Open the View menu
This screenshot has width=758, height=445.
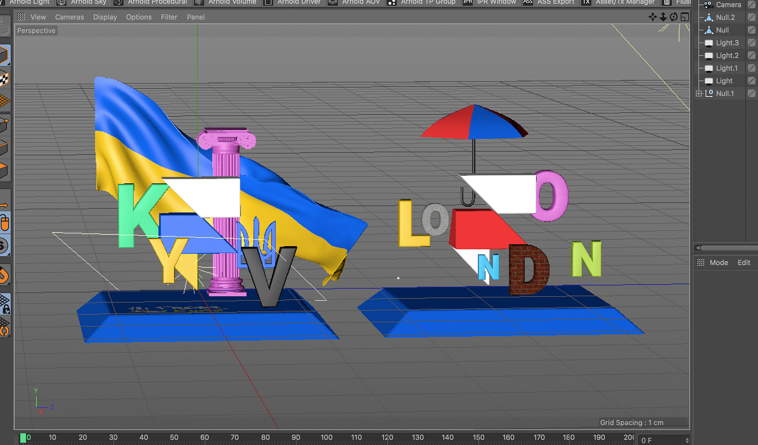tap(38, 17)
